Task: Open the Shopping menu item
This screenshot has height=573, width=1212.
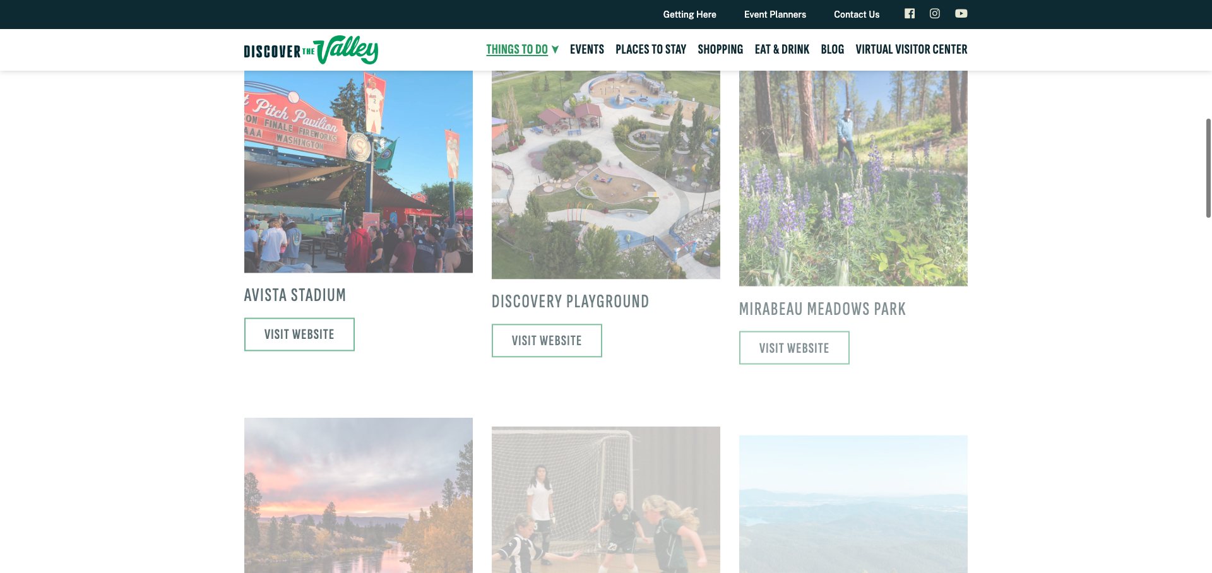Action: pyautogui.click(x=720, y=49)
